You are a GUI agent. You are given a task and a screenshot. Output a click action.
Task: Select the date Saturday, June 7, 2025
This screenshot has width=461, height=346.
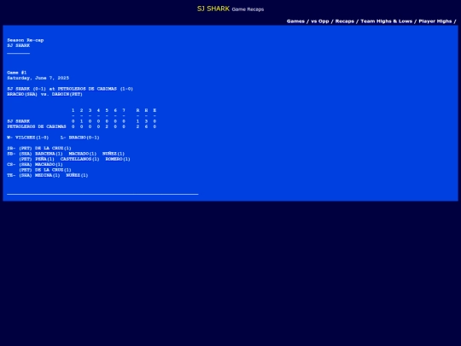(38, 78)
